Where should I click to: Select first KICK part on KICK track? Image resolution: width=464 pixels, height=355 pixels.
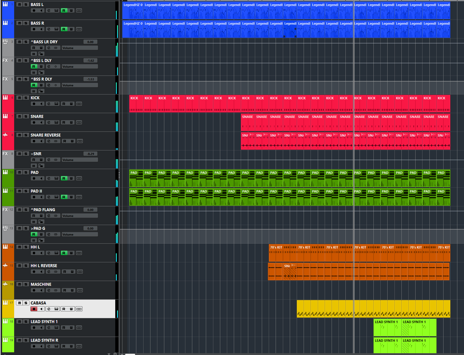coord(136,103)
